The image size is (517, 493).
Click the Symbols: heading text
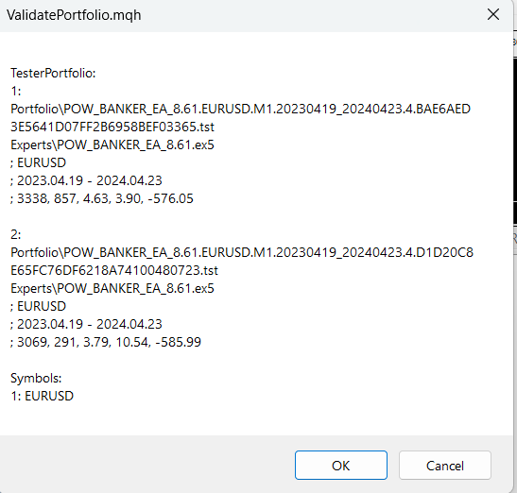(x=36, y=378)
